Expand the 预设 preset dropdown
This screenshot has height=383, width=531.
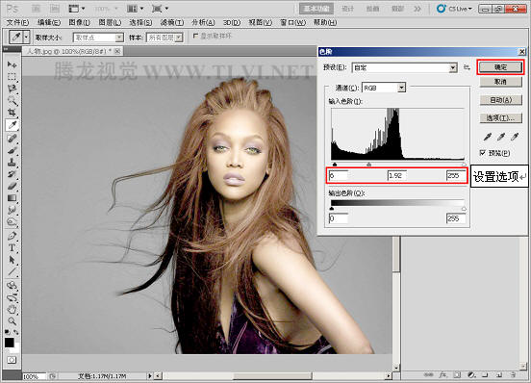tap(453, 68)
